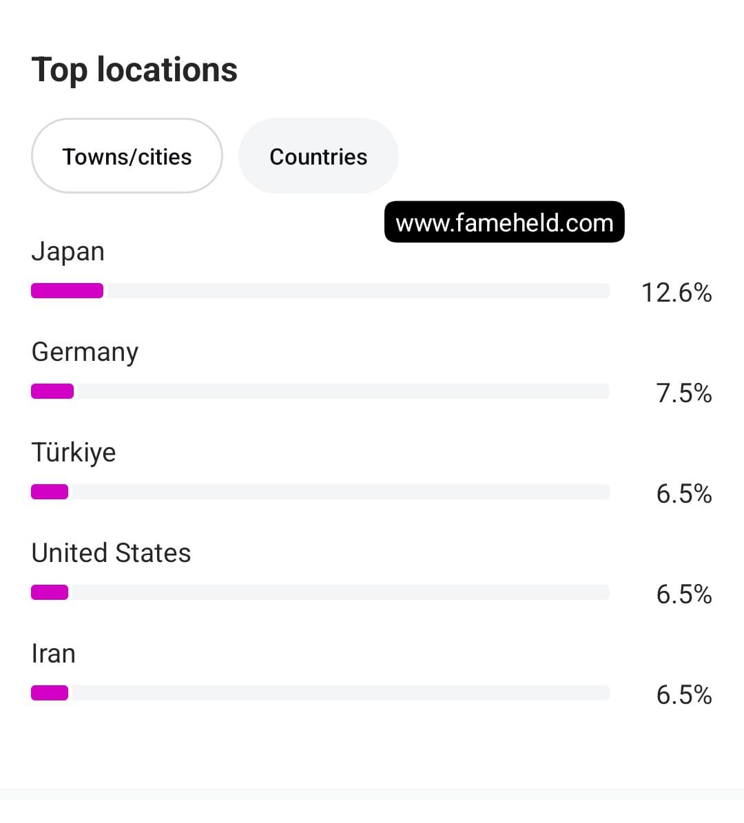Click the 6.5% value beside United States
The width and height of the screenshot is (744, 823).
pos(683,594)
